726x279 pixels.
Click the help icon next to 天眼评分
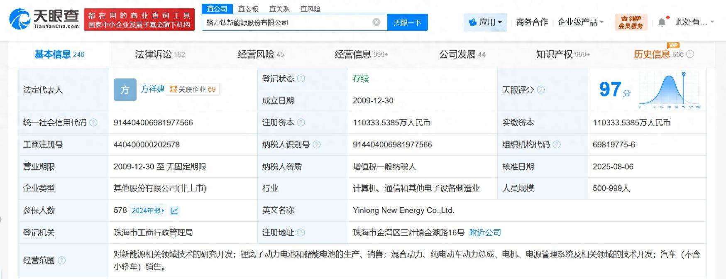point(541,90)
